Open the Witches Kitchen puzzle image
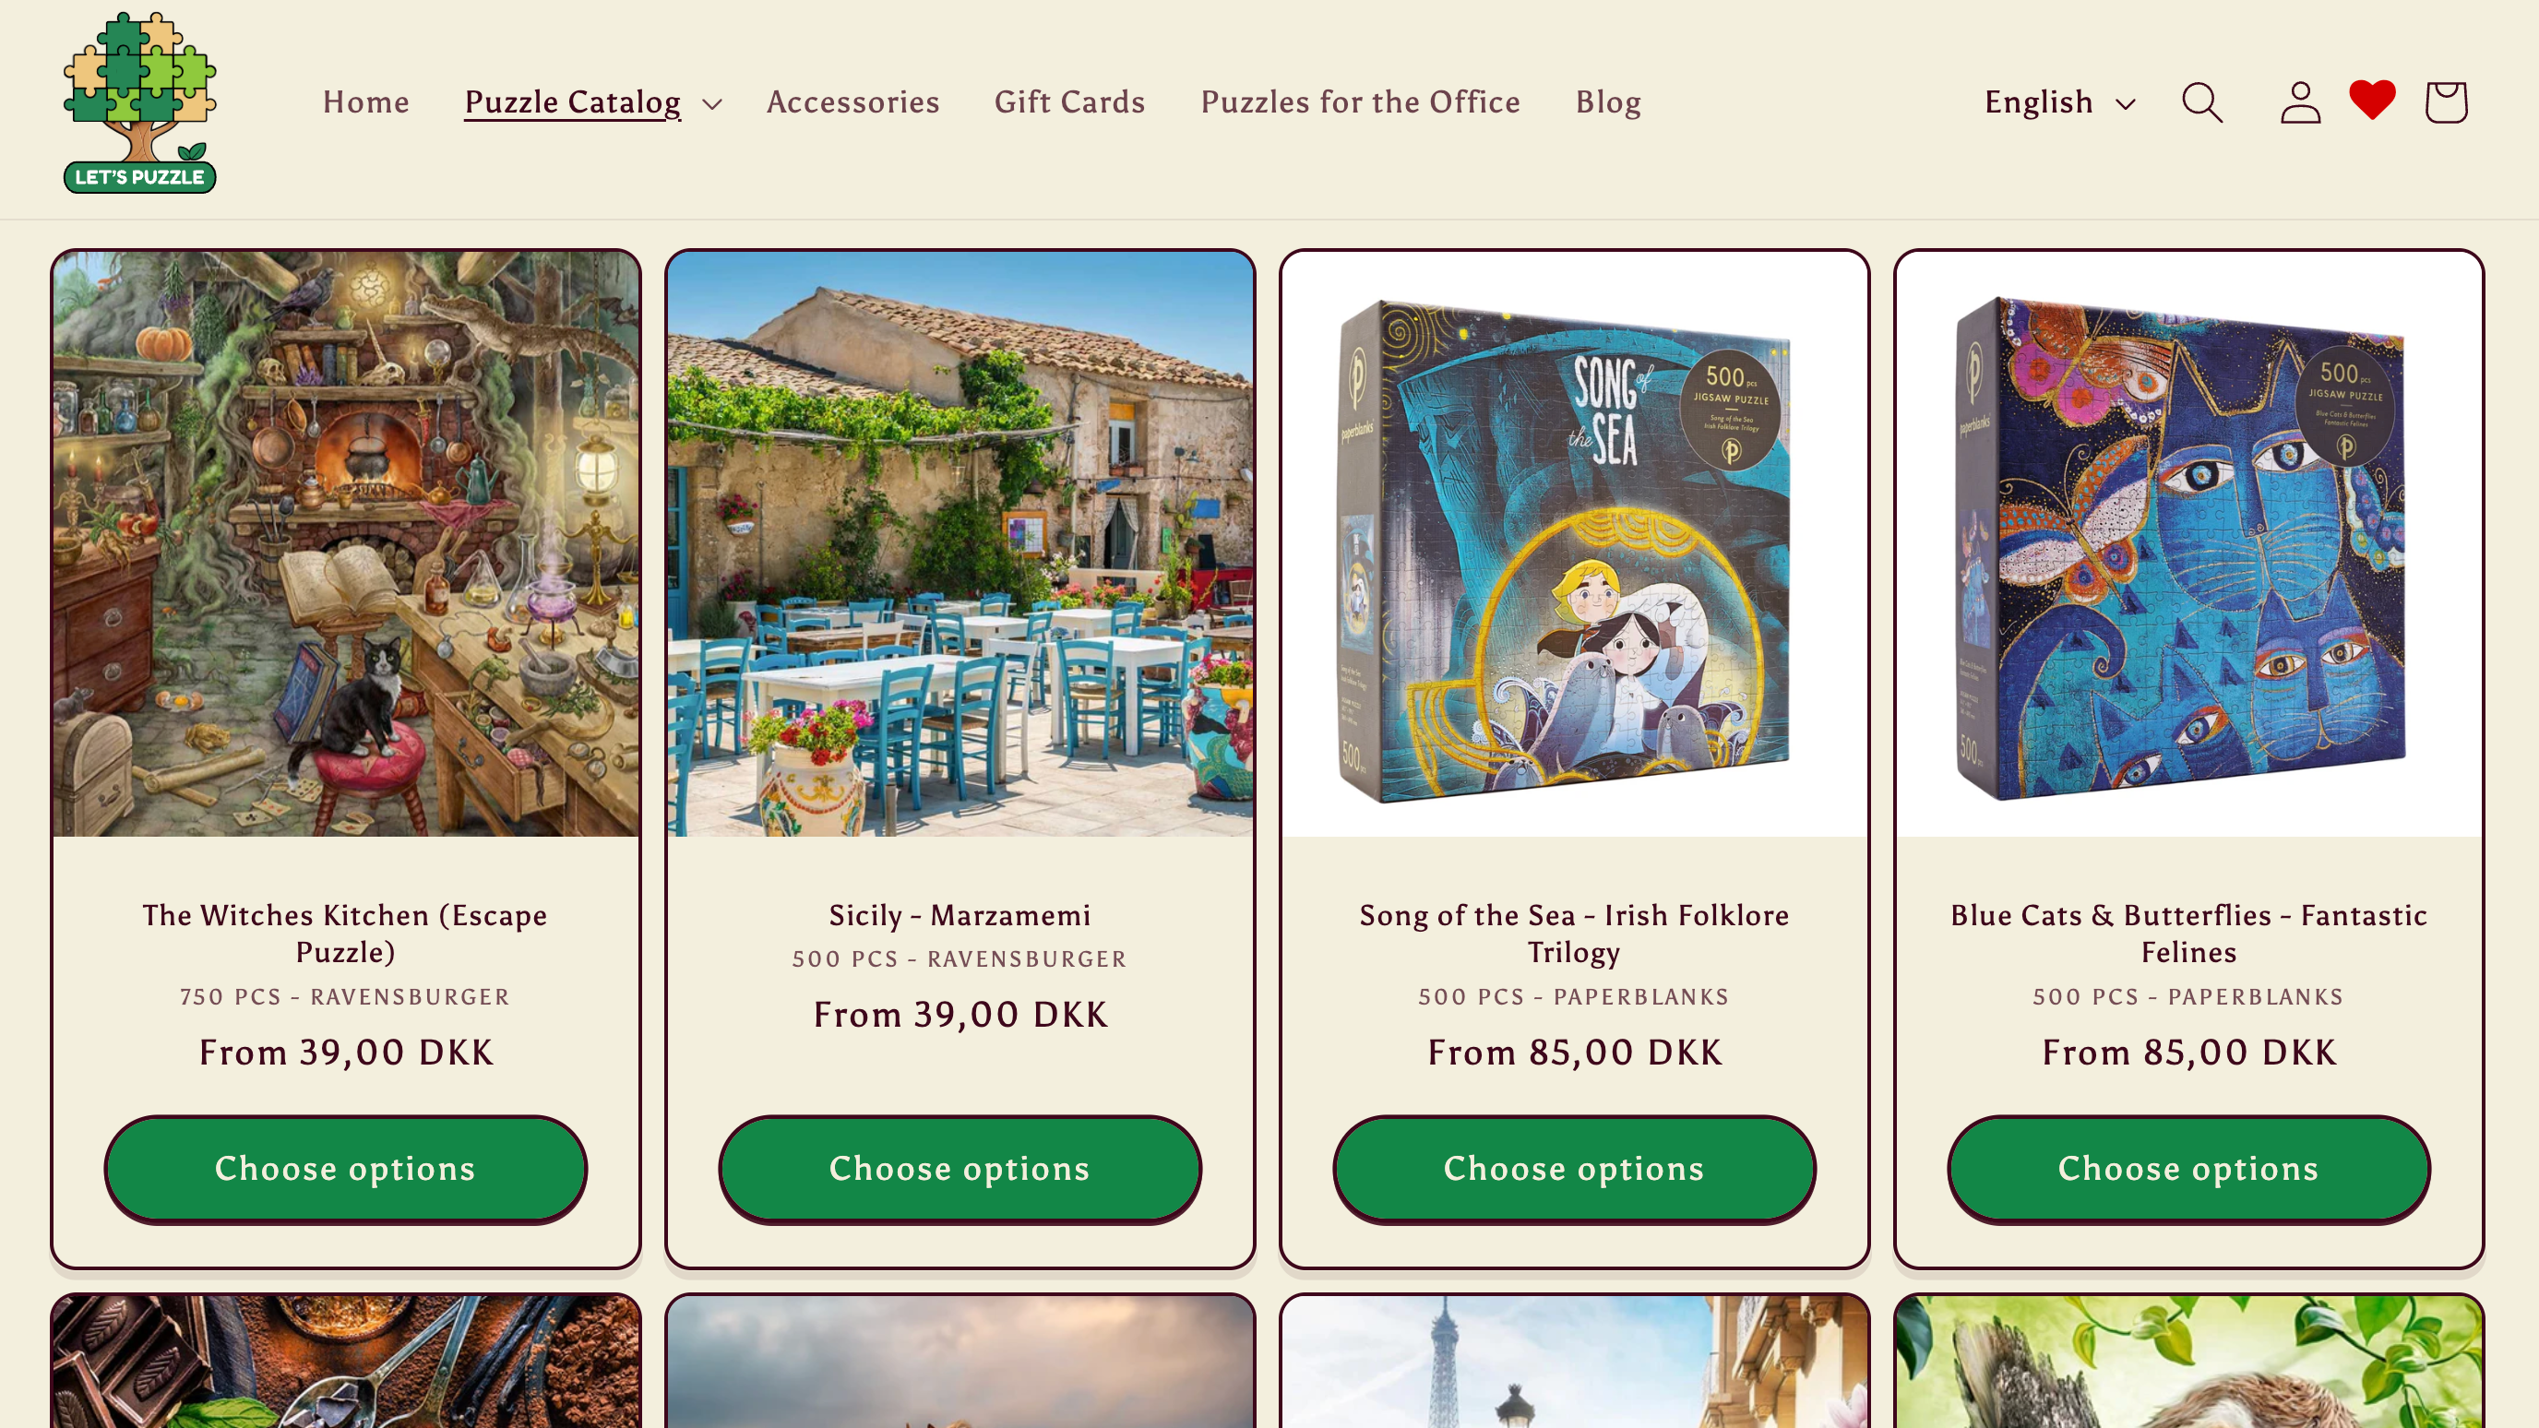 tap(346, 544)
